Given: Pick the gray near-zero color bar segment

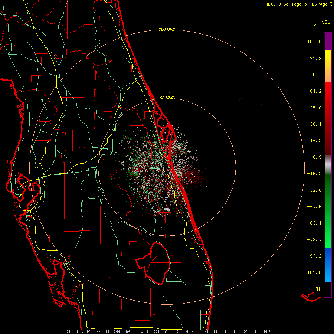Looking at the screenshot, I should 328,165.
